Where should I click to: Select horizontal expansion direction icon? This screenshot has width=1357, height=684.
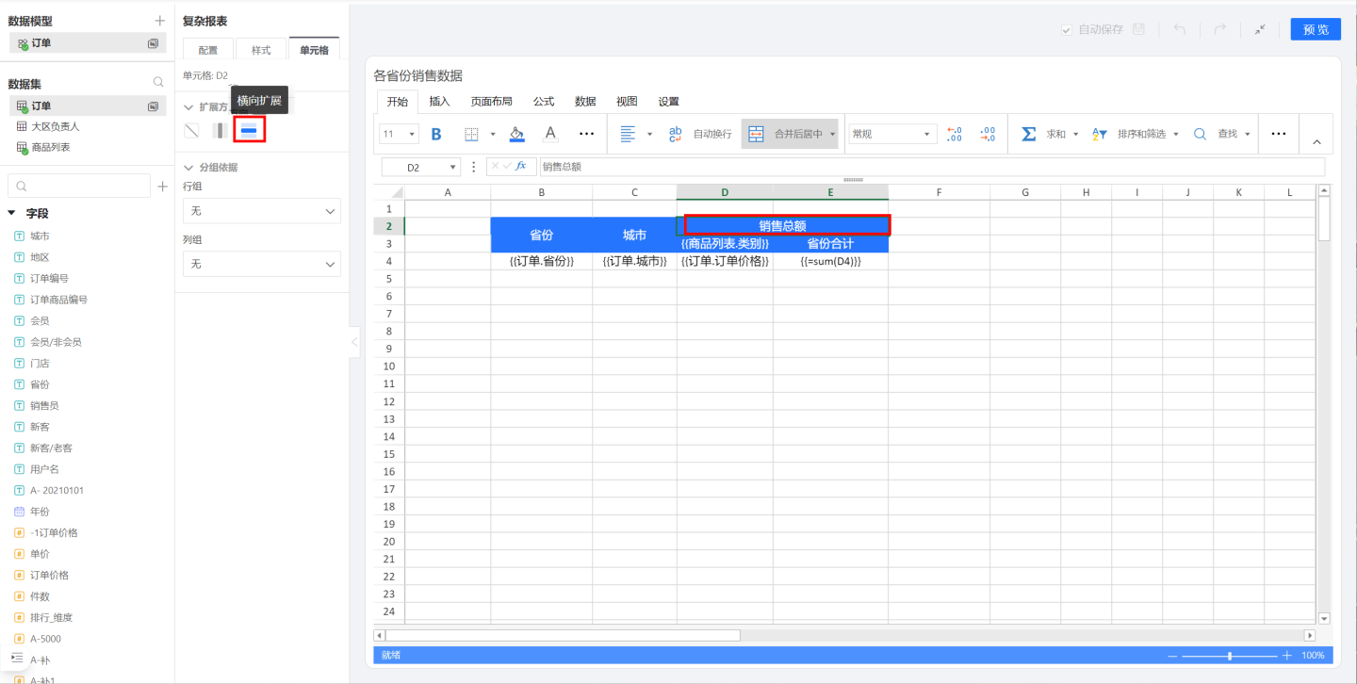click(x=249, y=130)
